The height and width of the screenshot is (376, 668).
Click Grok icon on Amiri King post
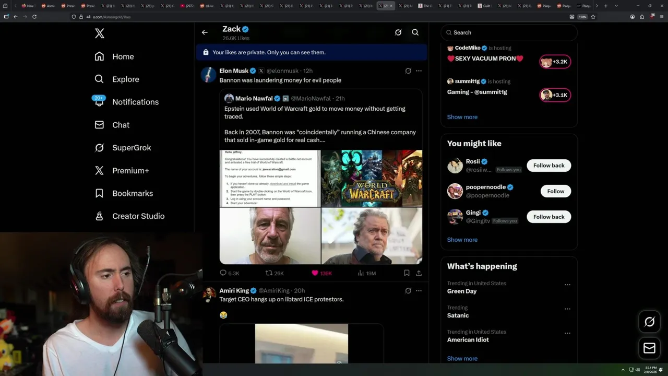408,290
